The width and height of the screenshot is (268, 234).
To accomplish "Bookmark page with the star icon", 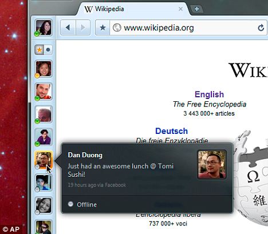I will 103,28.
